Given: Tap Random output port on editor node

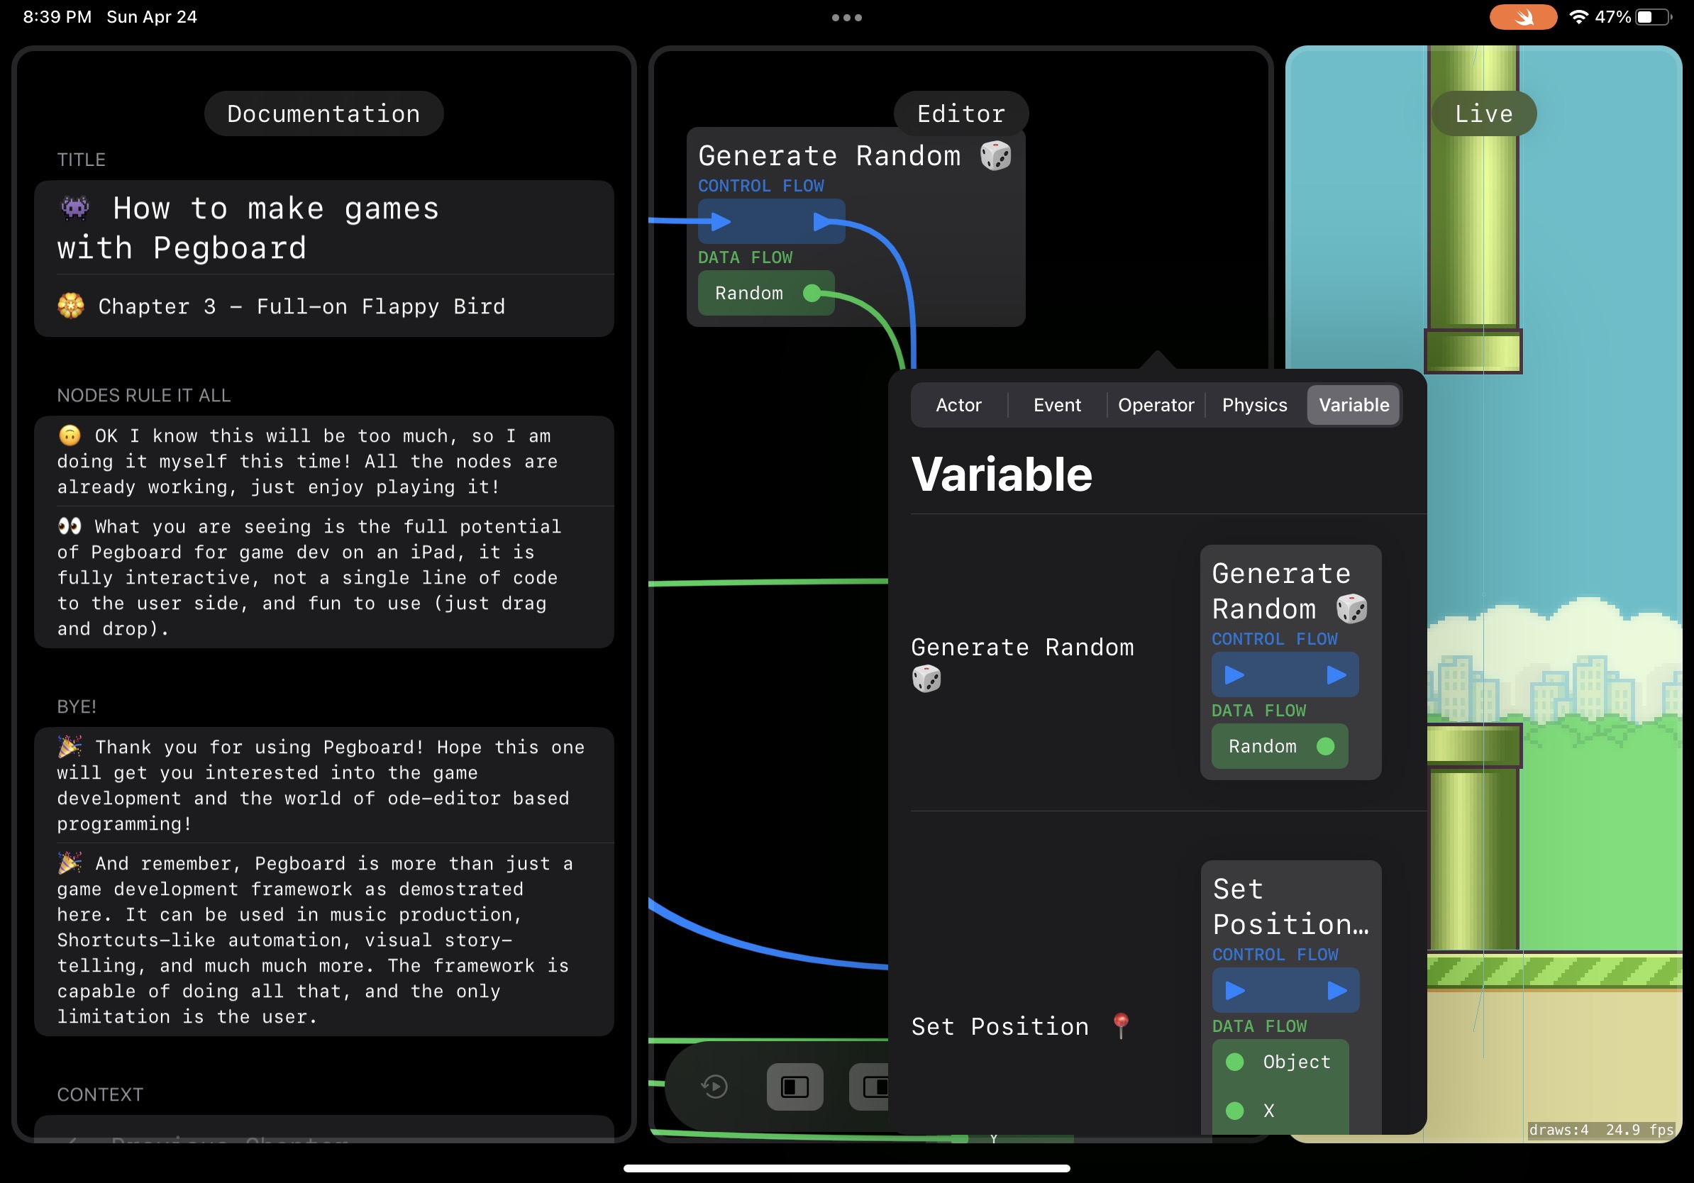Looking at the screenshot, I should (812, 294).
